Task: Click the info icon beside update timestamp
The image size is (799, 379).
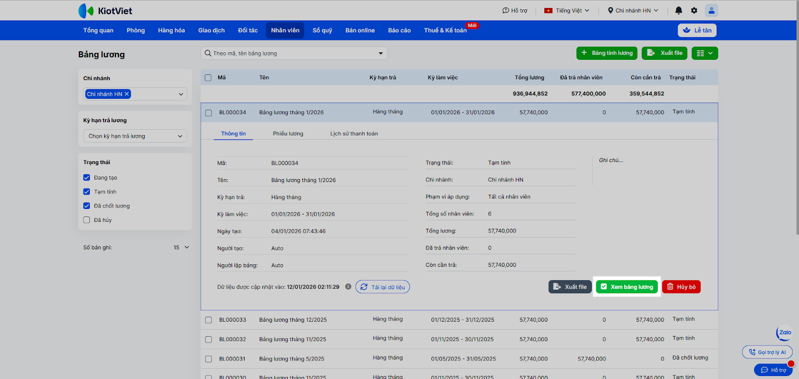Action: coord(348,287)
